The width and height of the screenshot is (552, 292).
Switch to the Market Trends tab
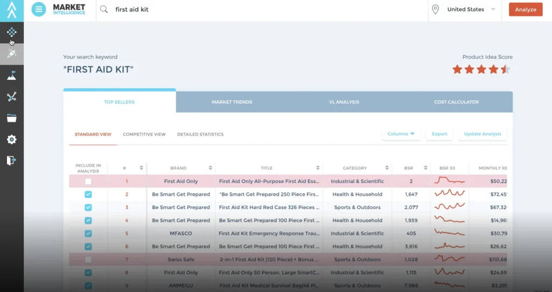(232, 102)
